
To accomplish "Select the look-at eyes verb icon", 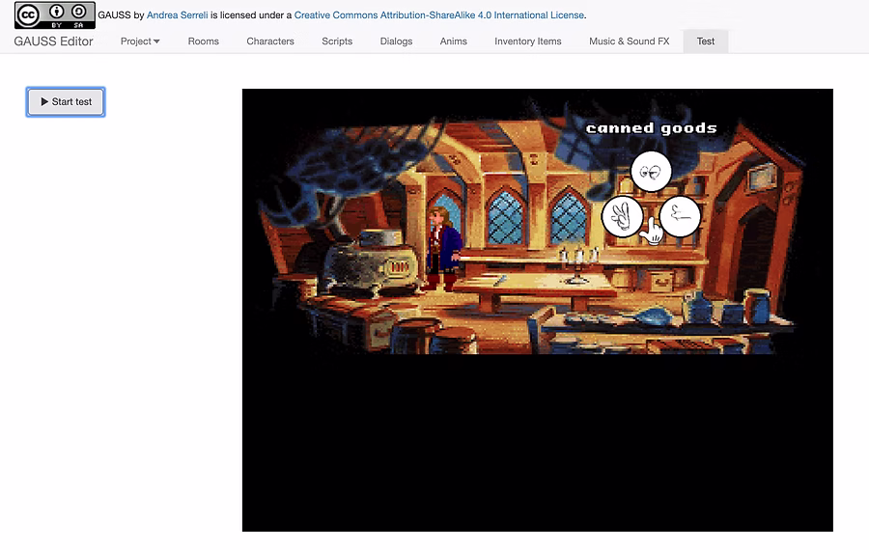I will (x=651, y=172).
